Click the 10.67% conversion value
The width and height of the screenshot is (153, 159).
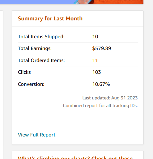(101, 84)
